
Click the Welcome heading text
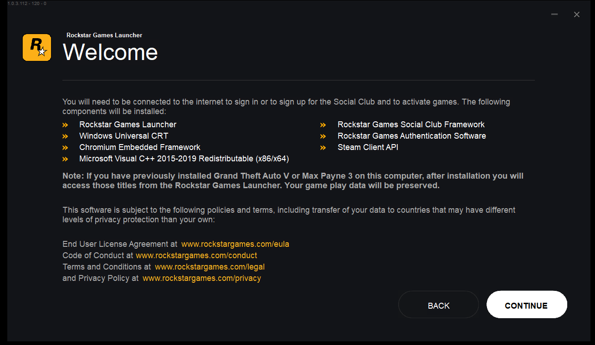[x=110, y=52]
